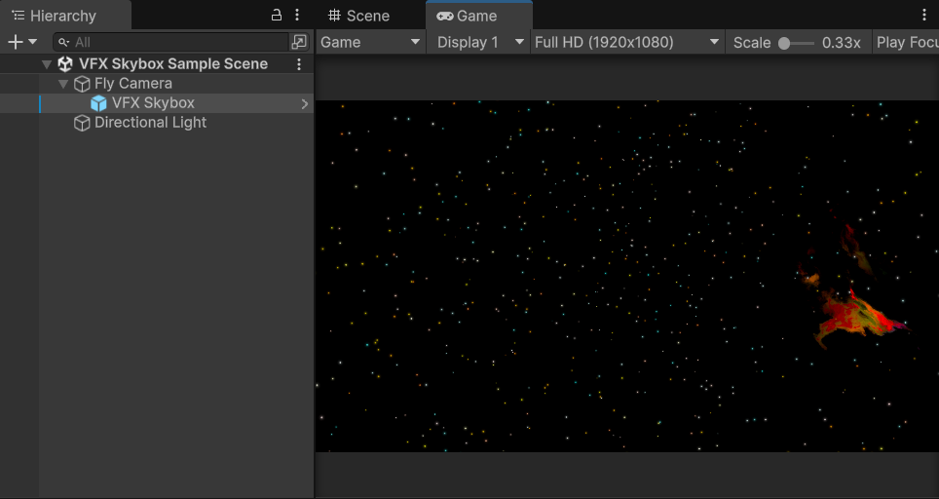
Task: Open the scene options three-dot menu
Action: [299, 64]
